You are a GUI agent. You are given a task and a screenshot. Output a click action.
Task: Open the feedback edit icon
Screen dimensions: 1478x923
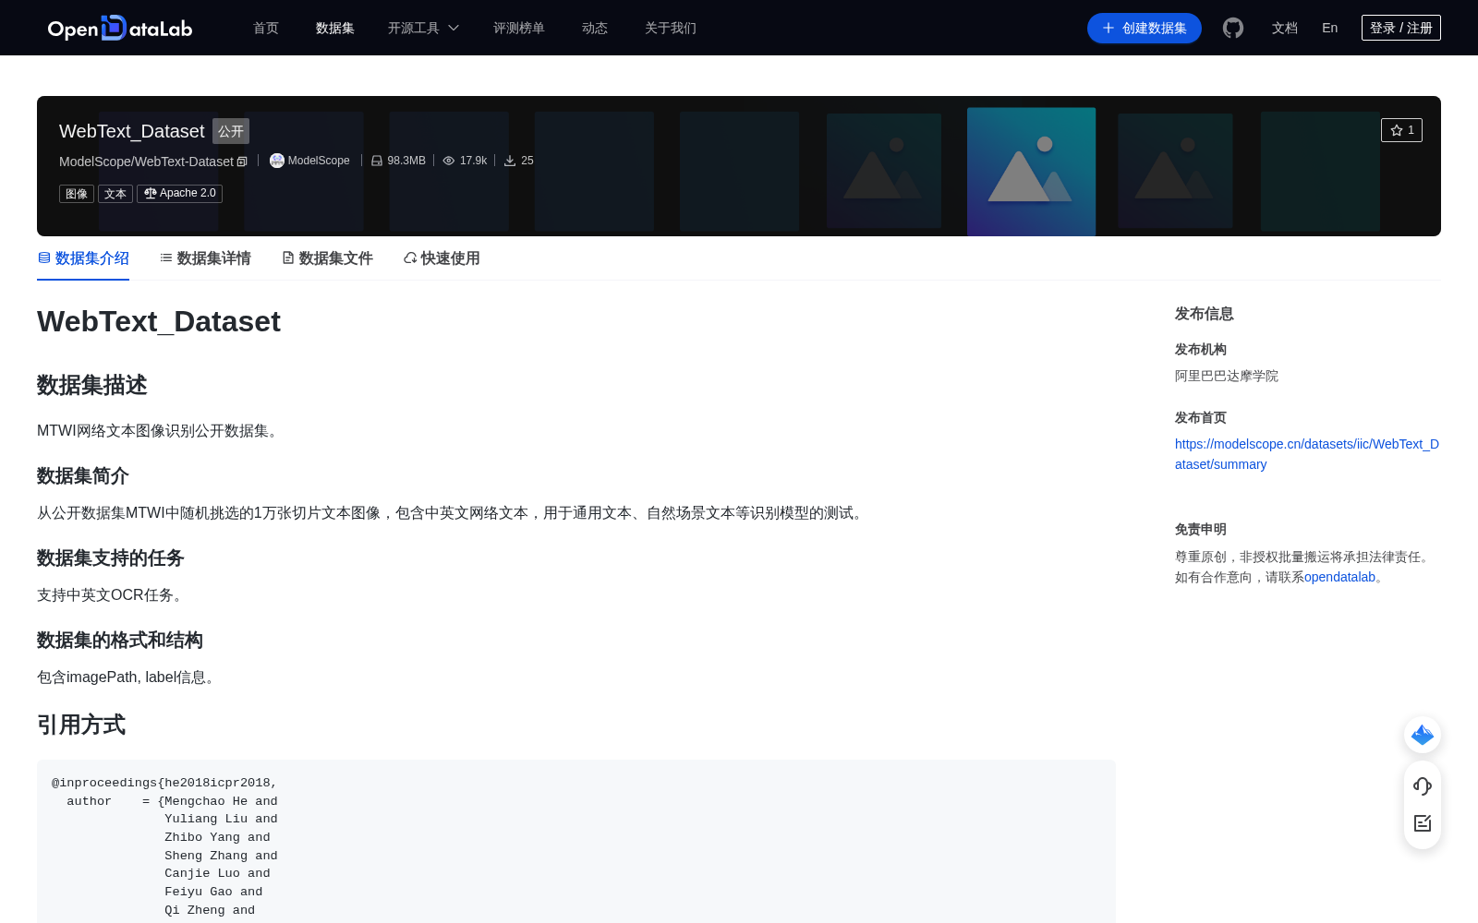click(1423, 823)
